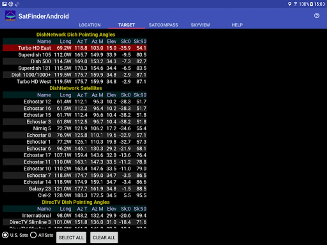Select the Galaxy 23 satellite row
The height and width of the screenshot is (245, 327).
point(75,189)
